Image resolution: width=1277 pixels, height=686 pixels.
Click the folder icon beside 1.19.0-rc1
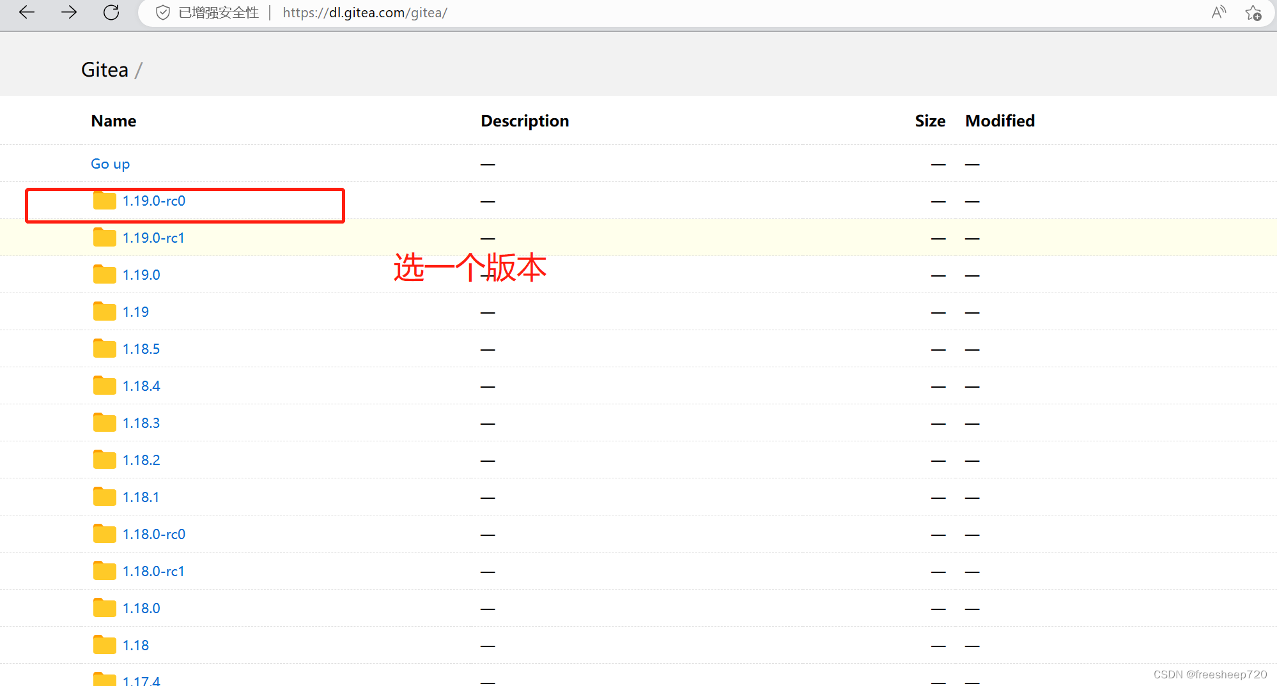point(104,238)
